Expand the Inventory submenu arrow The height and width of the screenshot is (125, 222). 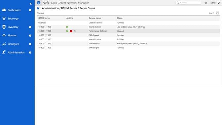point(30,27)
